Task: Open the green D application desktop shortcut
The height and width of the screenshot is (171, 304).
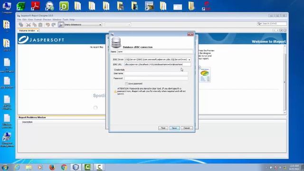Action: 64,6
